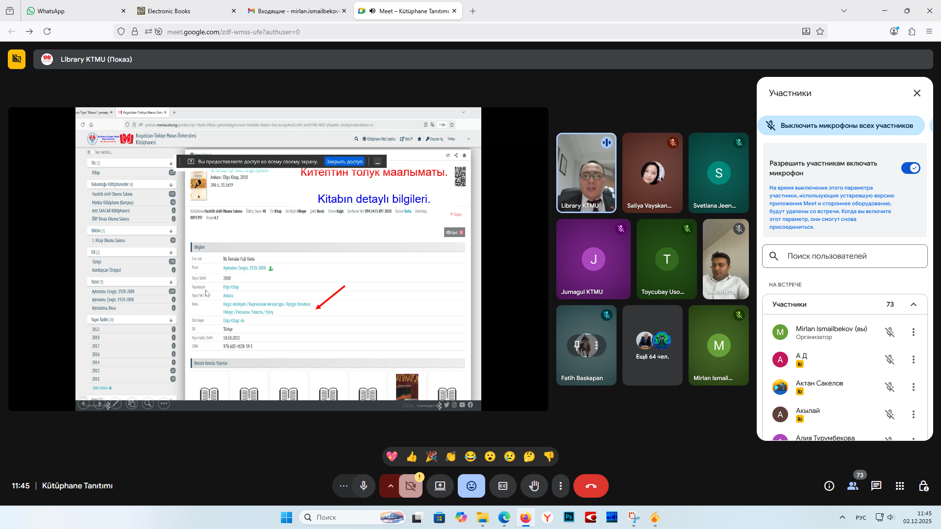This screenshot has height=529, width=941.
Task: Click Закрыть доступ stop sharing button
Action: pos(344,162)
